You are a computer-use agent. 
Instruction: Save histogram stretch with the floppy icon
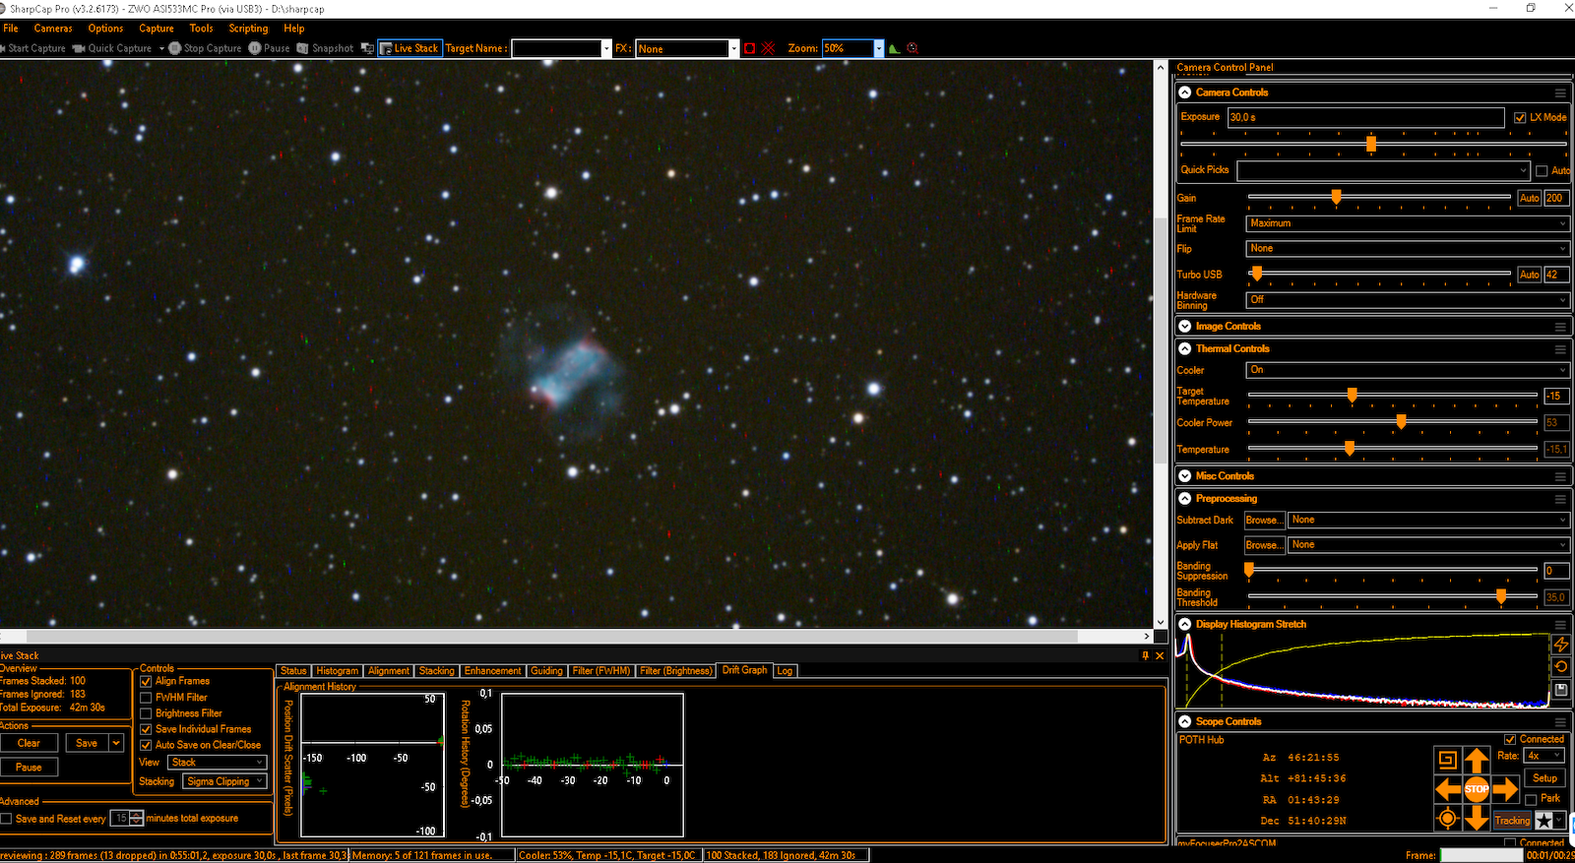coord(1561,690)
